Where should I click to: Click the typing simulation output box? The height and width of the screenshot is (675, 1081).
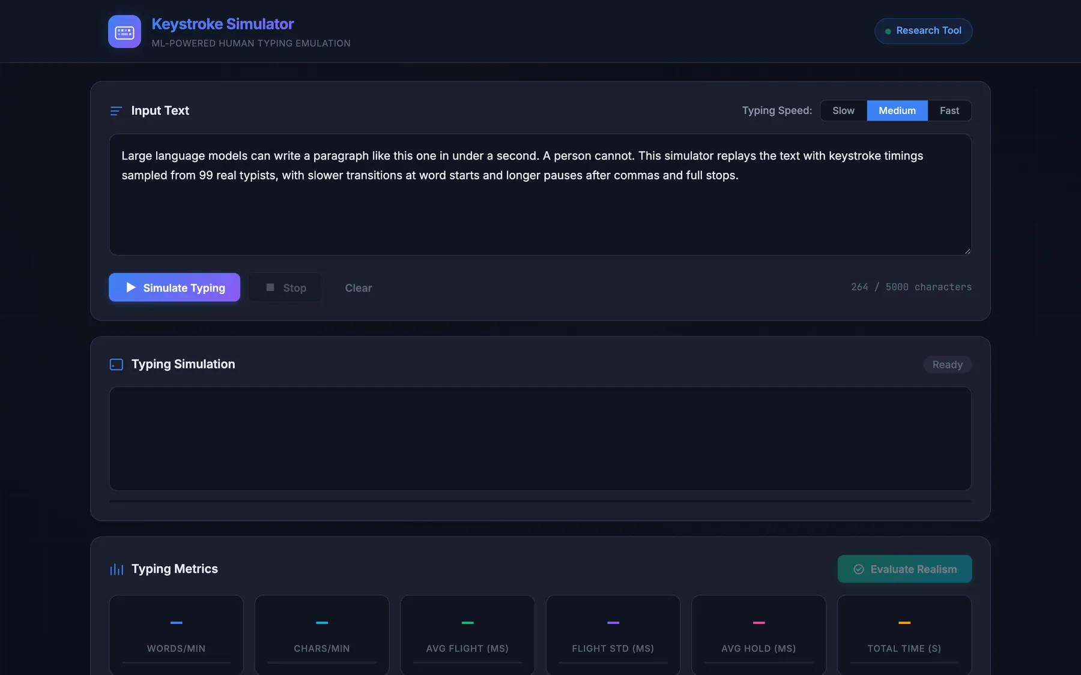pos(540,439)
